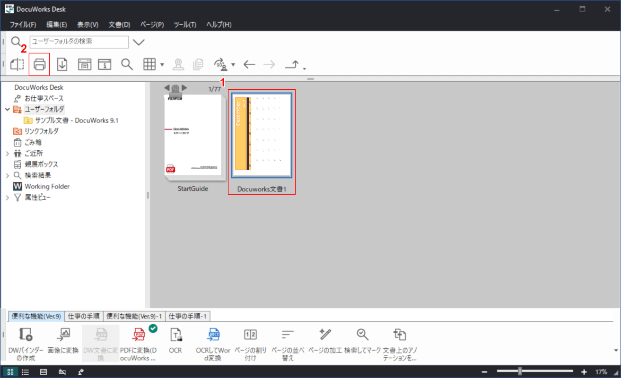Click the up-one-level folder arrow

tap(292, 65)
